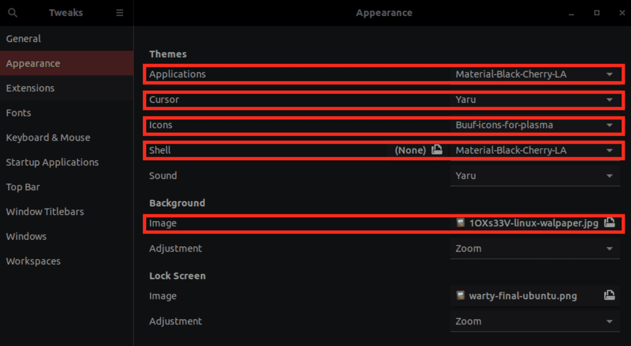Select the Fonts sidebar entry
This screenshot has width=631, height=346.
click(18, 112)
